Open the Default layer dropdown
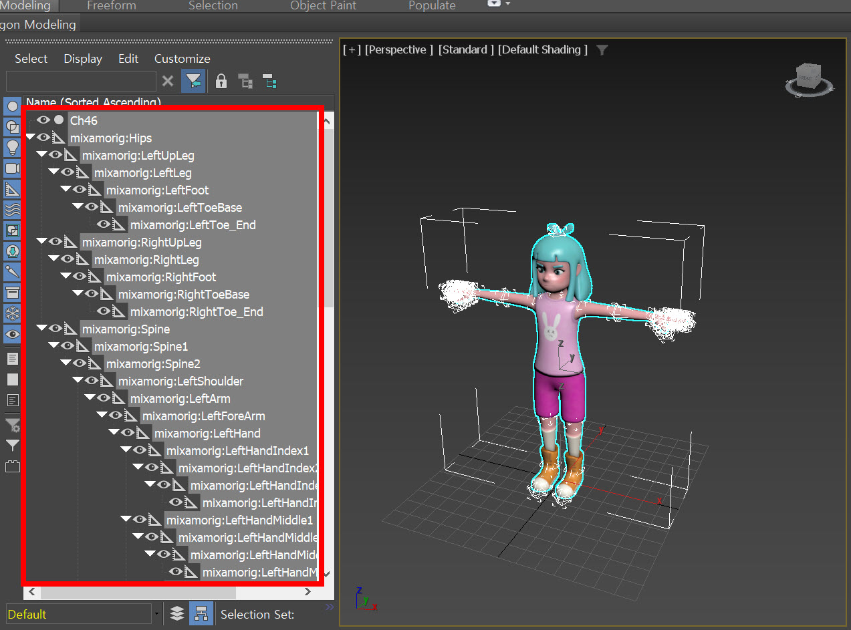This screenshot has width=851, height=630. pyautogui.click(x=157, y=614)
